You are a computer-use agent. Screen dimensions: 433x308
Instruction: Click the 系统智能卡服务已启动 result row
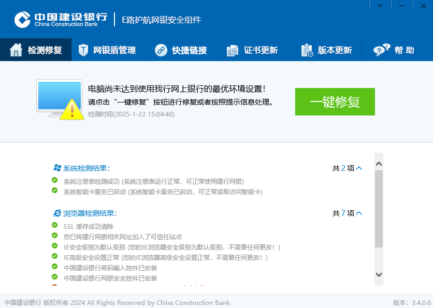pos(163,192)
